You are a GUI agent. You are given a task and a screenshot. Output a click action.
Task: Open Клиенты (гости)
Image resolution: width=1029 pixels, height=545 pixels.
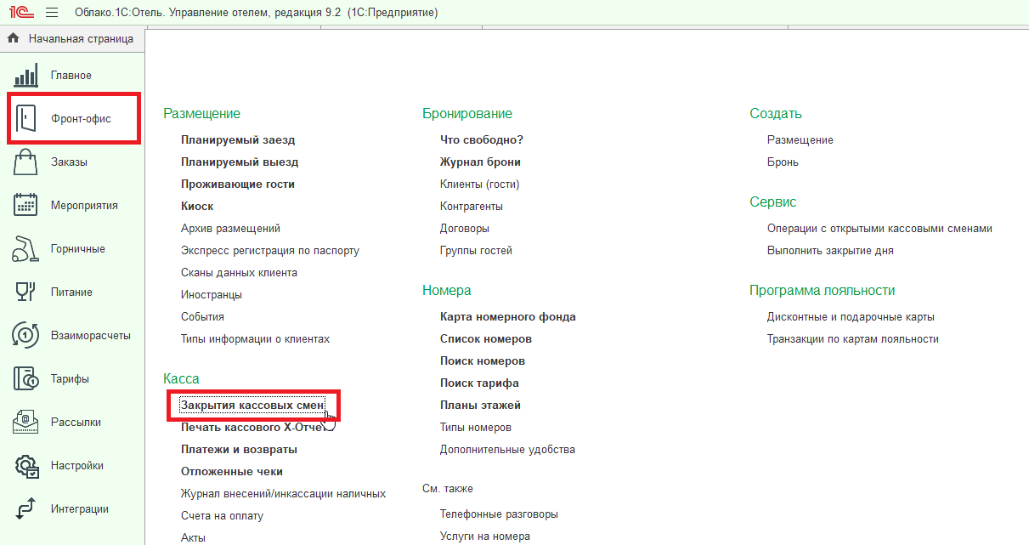pyautogui.click(x=479, y=185)
